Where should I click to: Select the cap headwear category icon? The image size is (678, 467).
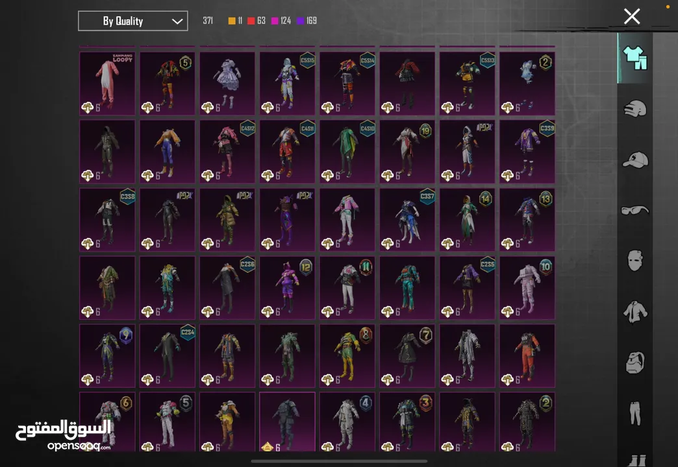pyautogui.click(x=635, y=160)
